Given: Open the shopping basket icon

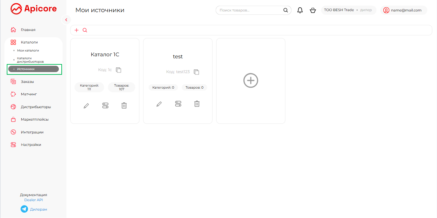Looking at the screenshot, I should (313, 10).
